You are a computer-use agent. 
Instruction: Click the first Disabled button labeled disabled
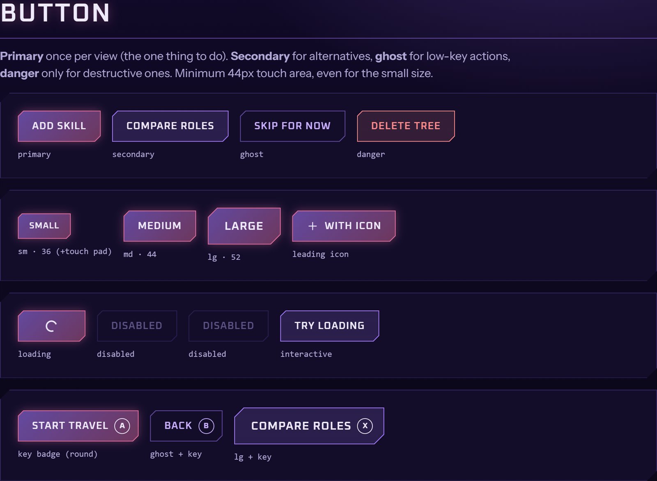(137, 326)
